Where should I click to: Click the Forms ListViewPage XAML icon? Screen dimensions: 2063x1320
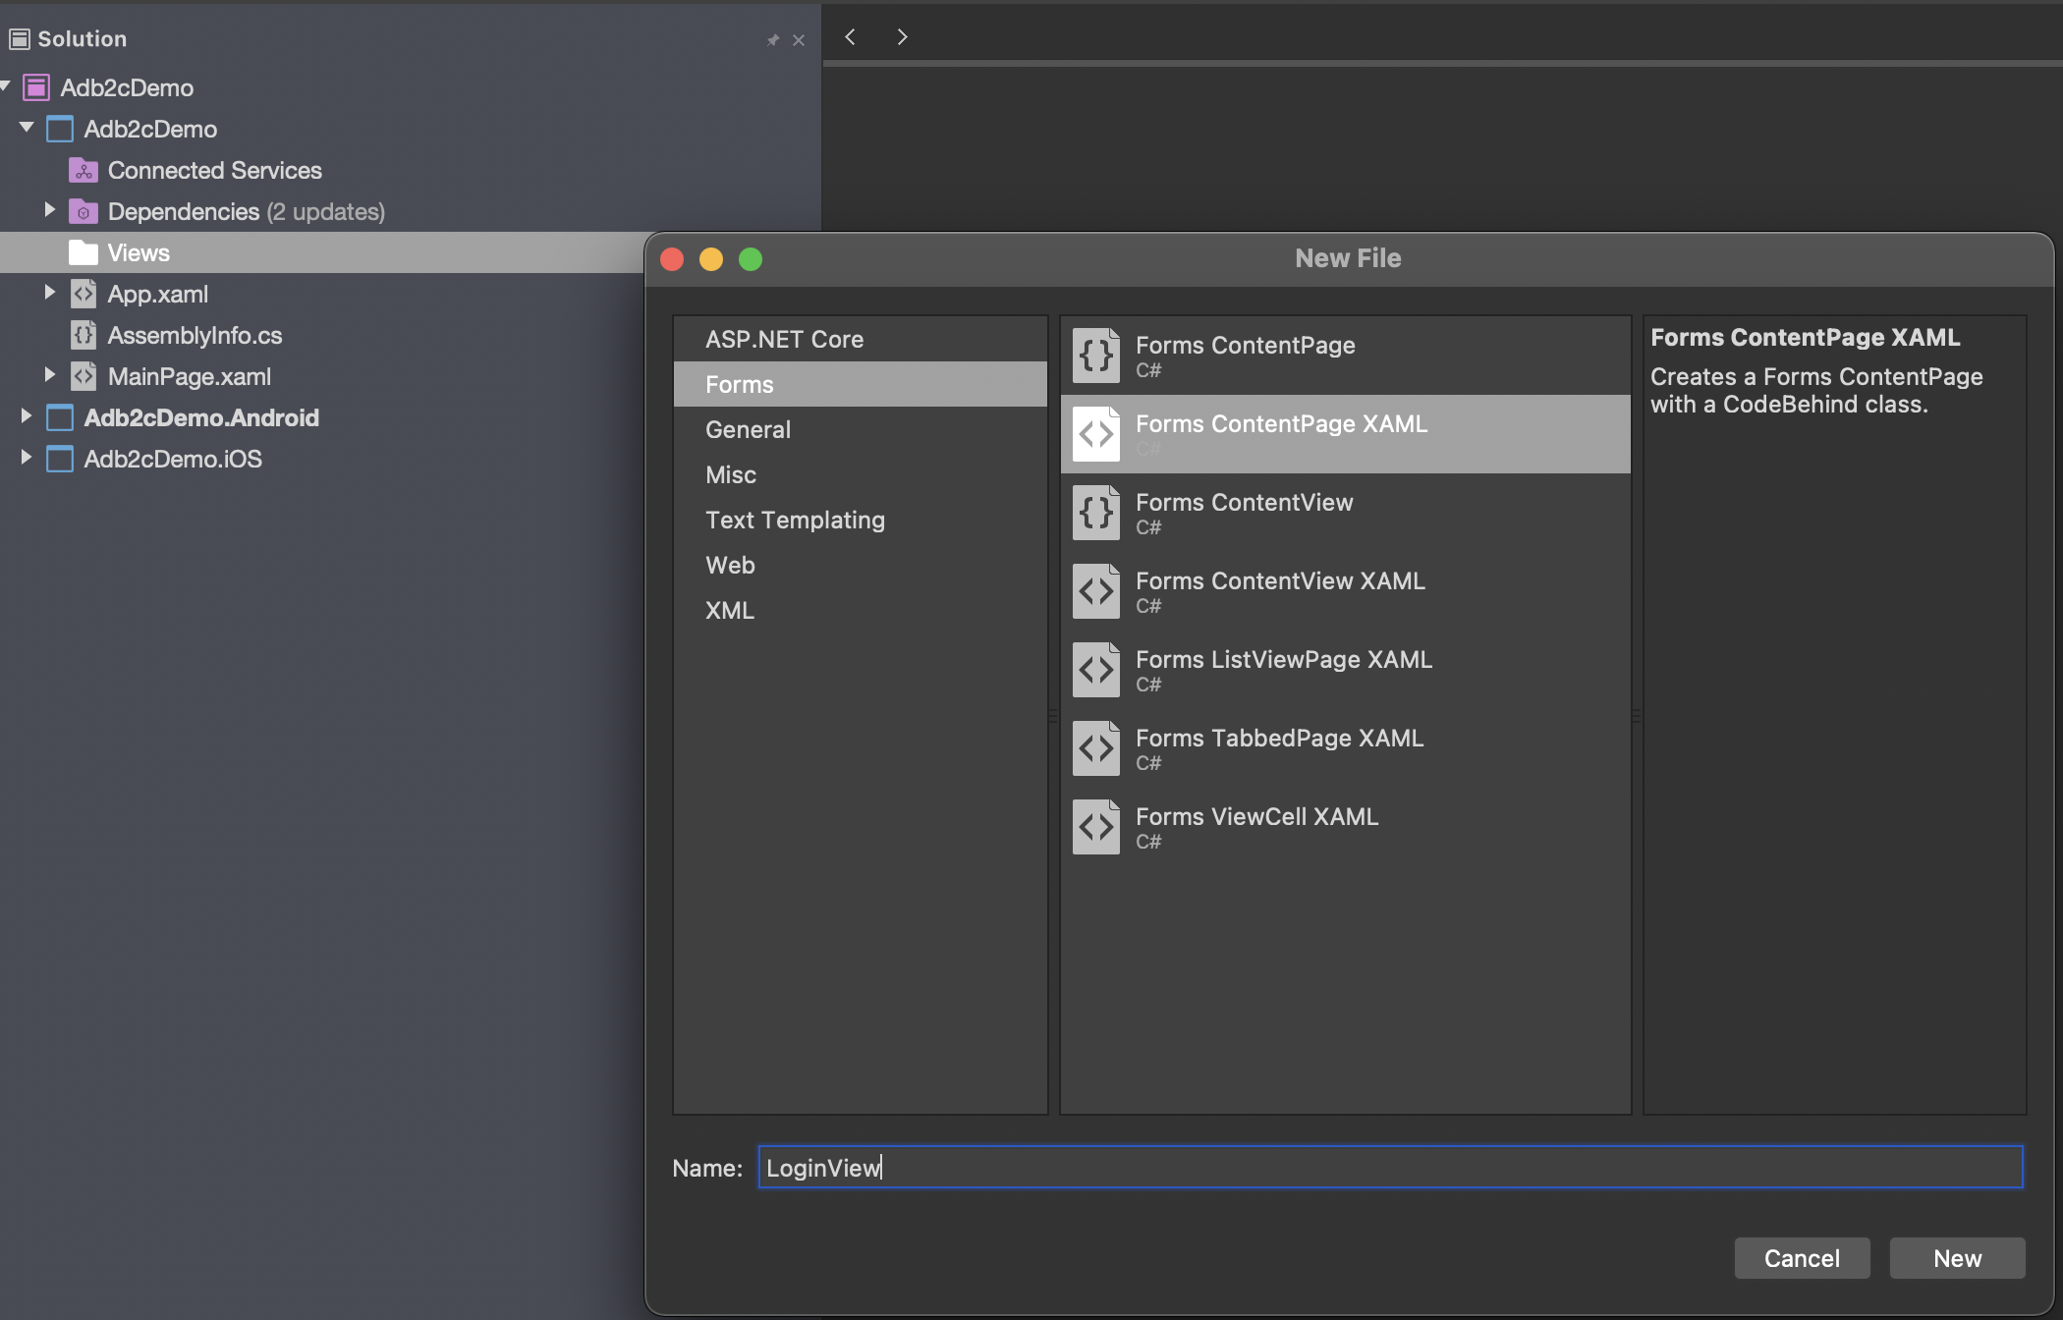(1095, 670)
